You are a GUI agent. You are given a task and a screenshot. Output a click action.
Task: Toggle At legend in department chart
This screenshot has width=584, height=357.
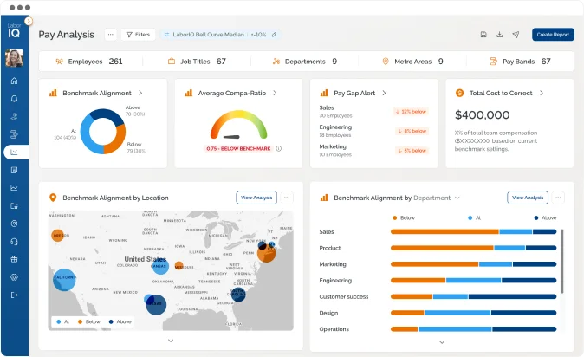click(x=475, y=218)
